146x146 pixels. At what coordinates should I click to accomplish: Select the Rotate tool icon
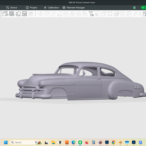point(47,14)
